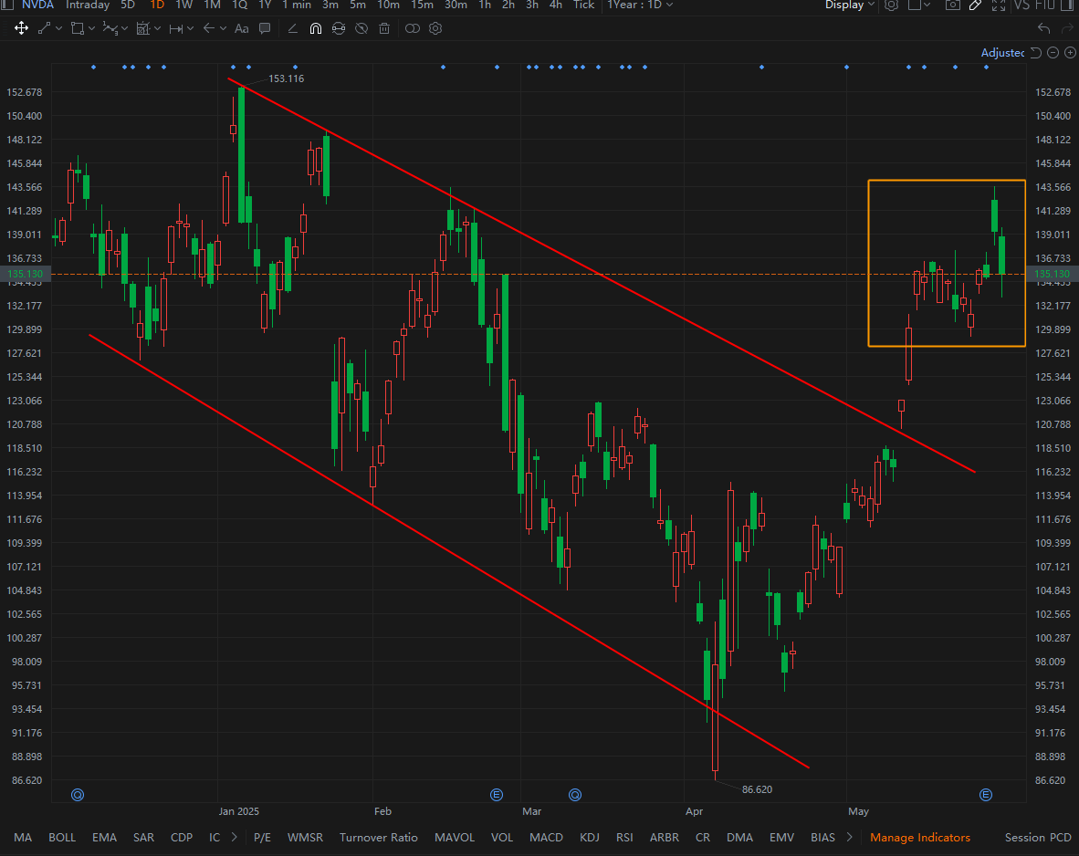Image resolution: width=1079 pixels, height=856 pixels.
Task: Expand the range bracket tool options arrow
Action: [x=191, y=29]
